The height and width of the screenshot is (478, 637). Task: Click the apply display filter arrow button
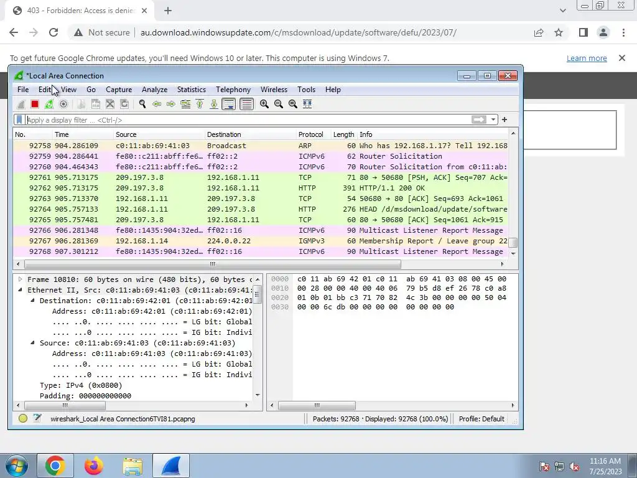[x=478, y=119]
